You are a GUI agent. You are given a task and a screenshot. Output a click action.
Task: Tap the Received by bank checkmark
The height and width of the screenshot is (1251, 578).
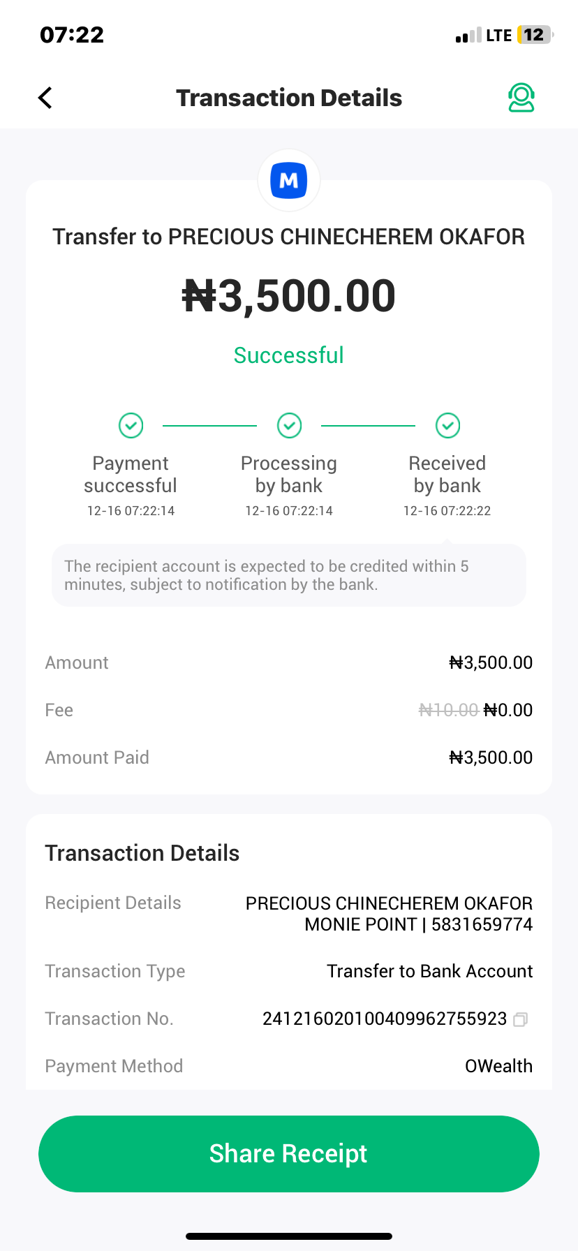coord(447,425)
